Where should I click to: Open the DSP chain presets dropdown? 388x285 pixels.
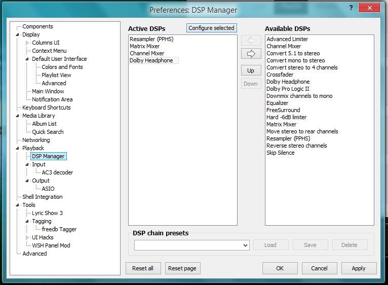tap(245, 245)
